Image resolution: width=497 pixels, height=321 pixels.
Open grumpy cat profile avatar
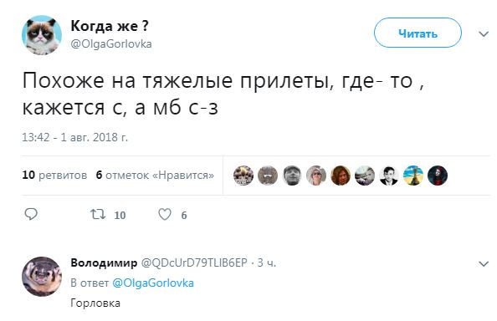pos(42,35)
